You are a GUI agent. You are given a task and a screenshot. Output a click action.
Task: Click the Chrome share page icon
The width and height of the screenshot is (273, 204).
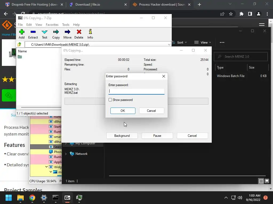click(x=222, y=14)
